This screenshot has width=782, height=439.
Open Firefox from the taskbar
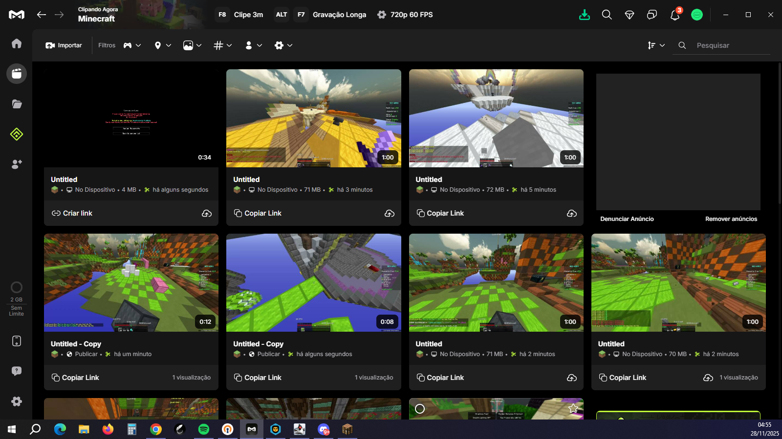tap(108, 429)
